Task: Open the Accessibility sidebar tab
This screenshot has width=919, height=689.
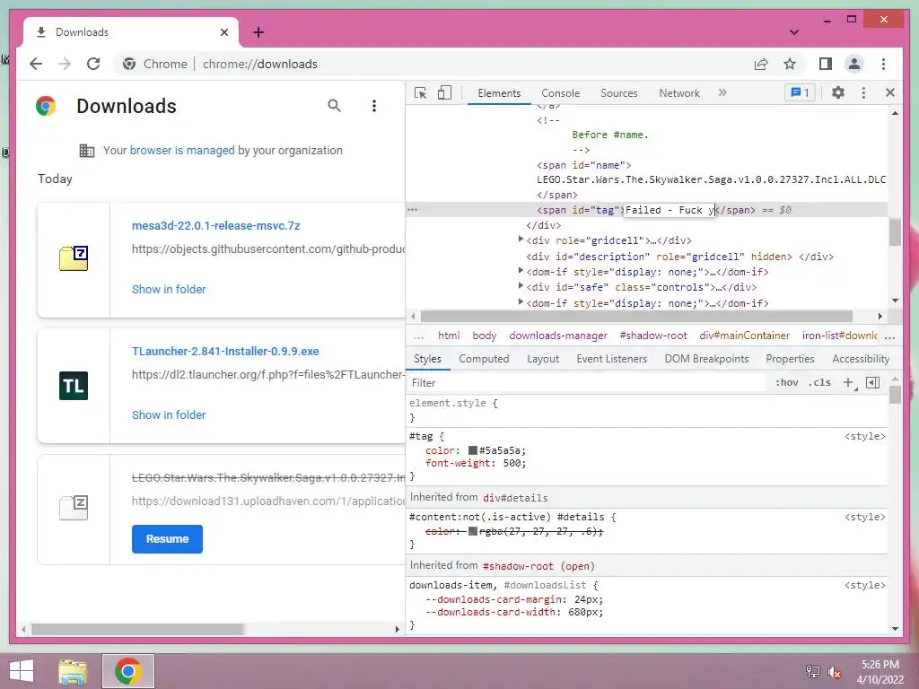Action: coord(861,359)
